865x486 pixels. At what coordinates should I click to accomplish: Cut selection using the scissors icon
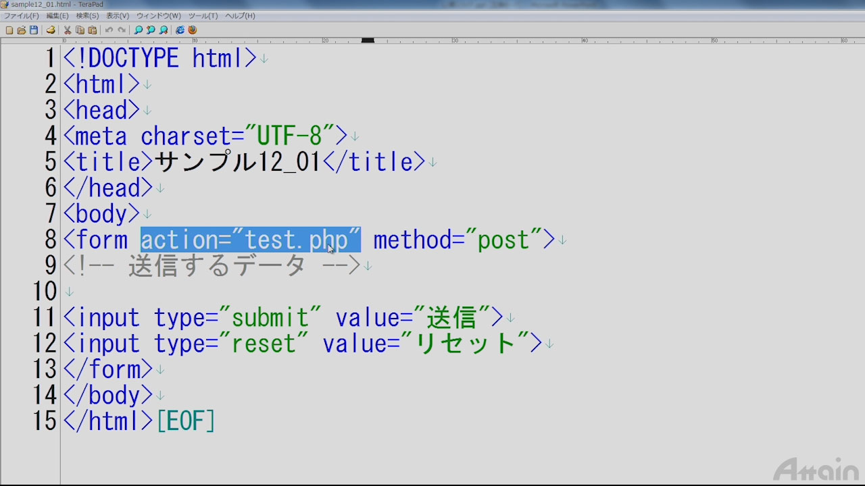(68, 30)
